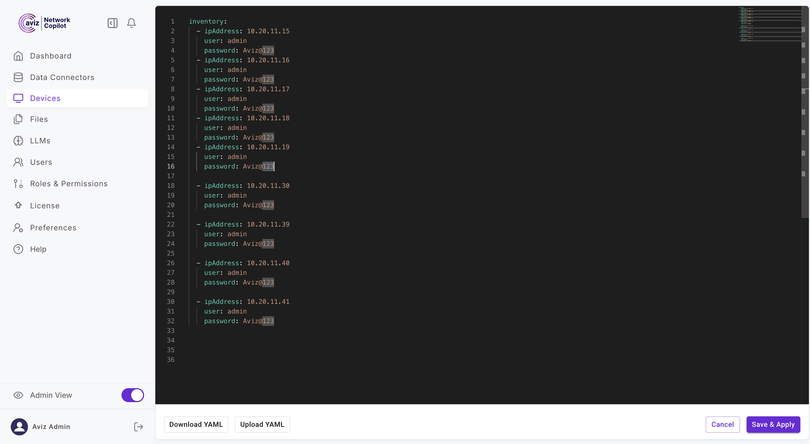Click the LLMs brain icon
810x444 pixels.
(x=18, y=141)
